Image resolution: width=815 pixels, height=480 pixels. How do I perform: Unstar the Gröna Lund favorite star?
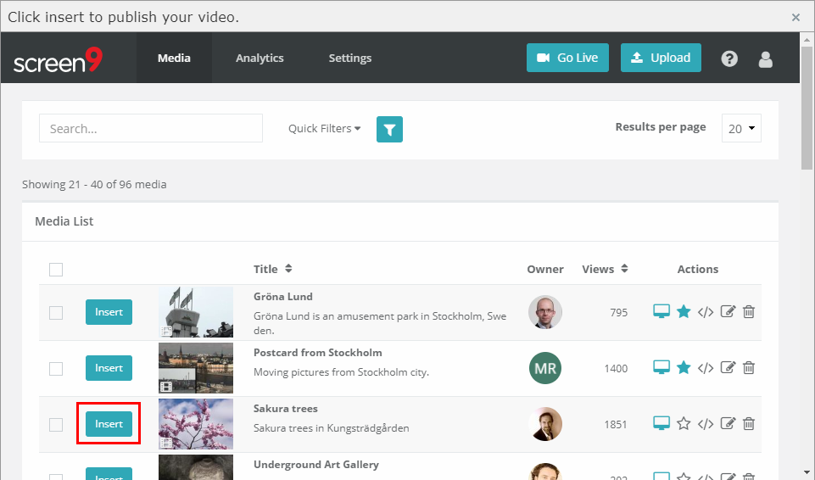point(684,312)
